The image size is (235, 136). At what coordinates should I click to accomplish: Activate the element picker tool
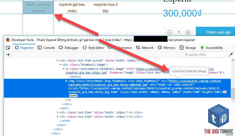[x=8, y=48]
